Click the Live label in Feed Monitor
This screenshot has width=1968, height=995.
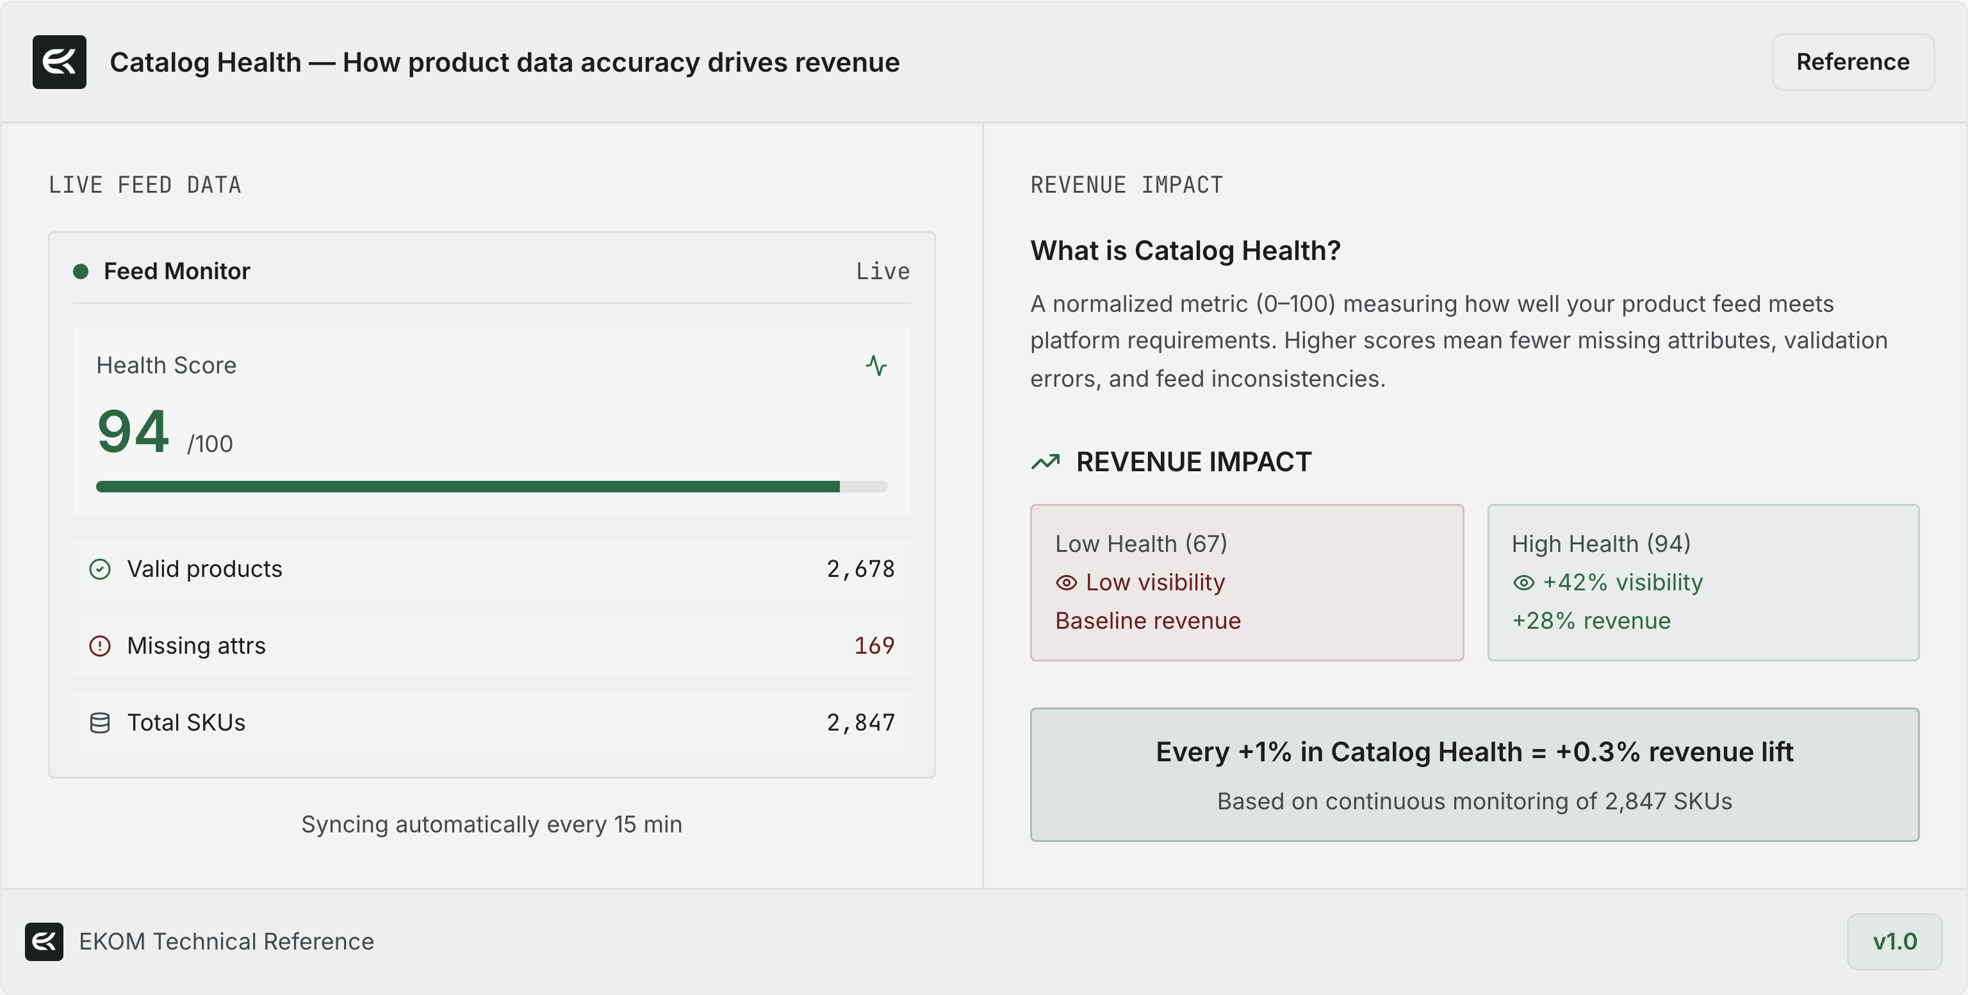[882, 271]
